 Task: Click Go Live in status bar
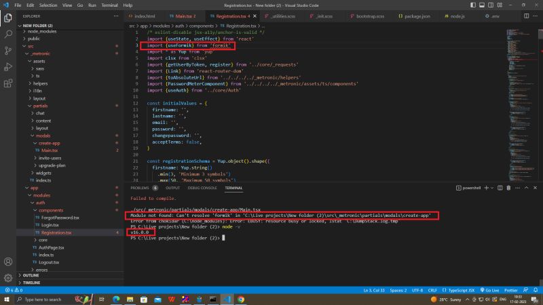click(x=489, y=290)
